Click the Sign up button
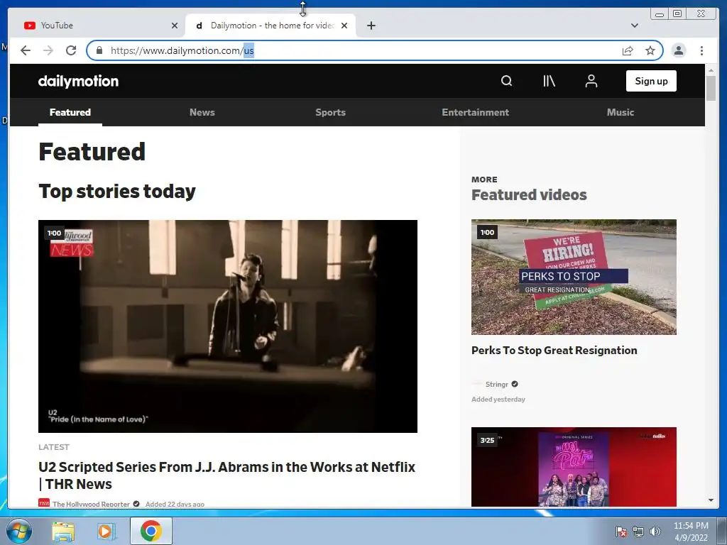The image size is (727, 545). pos(651,81)
